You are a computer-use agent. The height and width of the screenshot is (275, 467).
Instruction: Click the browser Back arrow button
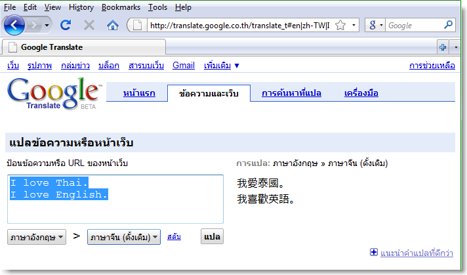click(x=14, y=25)
